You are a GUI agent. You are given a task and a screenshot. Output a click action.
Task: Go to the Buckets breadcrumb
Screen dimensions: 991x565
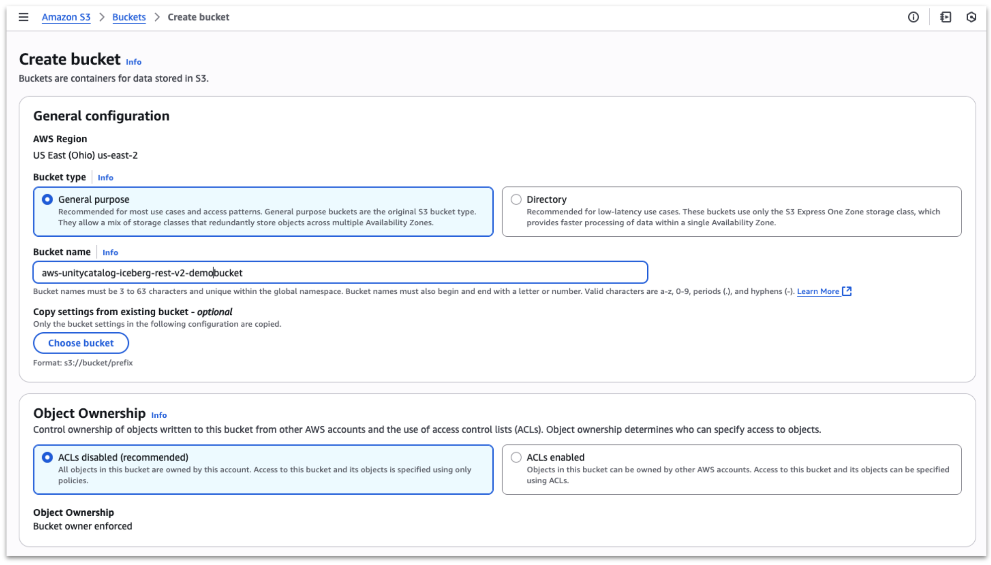click(129, 17)
